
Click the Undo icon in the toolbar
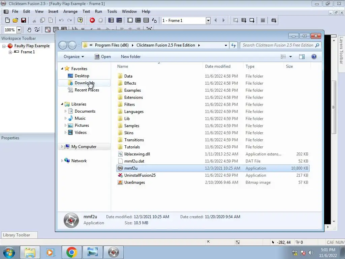pyautogui.click(x=61, y=20)
